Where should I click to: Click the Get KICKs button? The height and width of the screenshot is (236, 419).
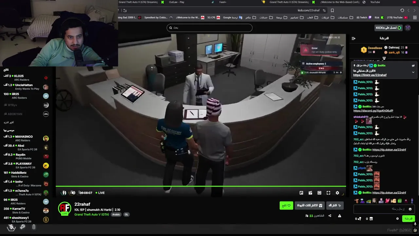[x=388, y=28]
